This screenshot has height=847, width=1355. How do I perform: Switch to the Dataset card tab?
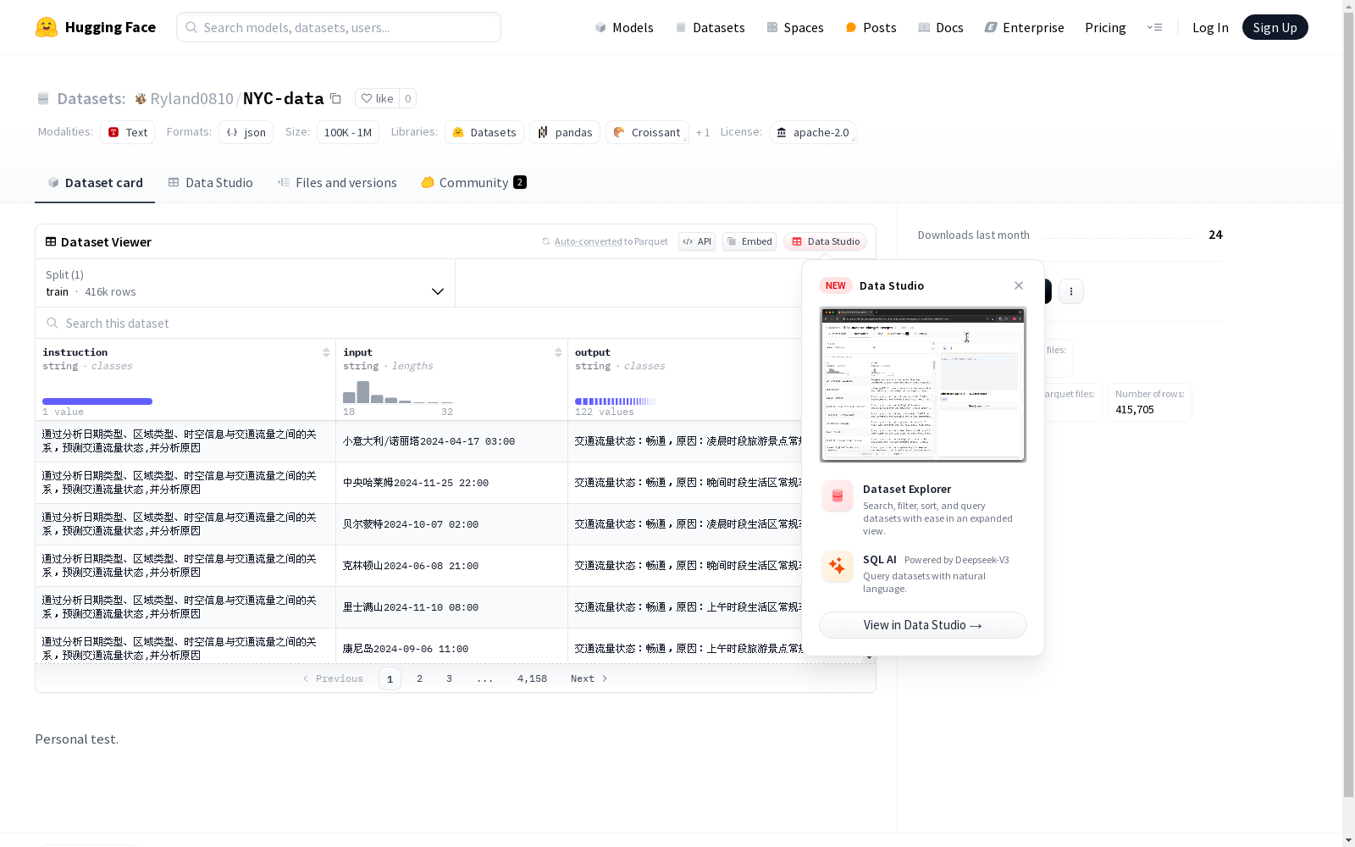(95, 182)
